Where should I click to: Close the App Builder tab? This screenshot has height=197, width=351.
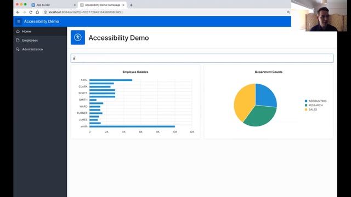(75, 5)
